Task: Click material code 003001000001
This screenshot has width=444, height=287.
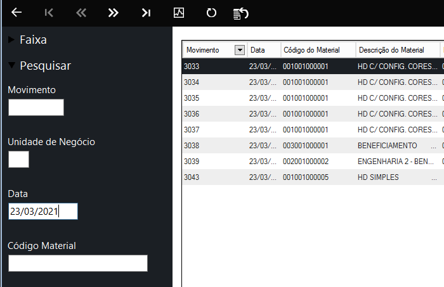Action: click(x=306, y=146)
